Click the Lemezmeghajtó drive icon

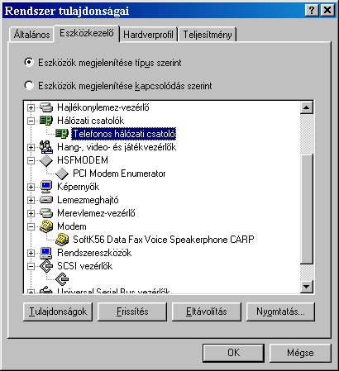(x=46, y=200)
